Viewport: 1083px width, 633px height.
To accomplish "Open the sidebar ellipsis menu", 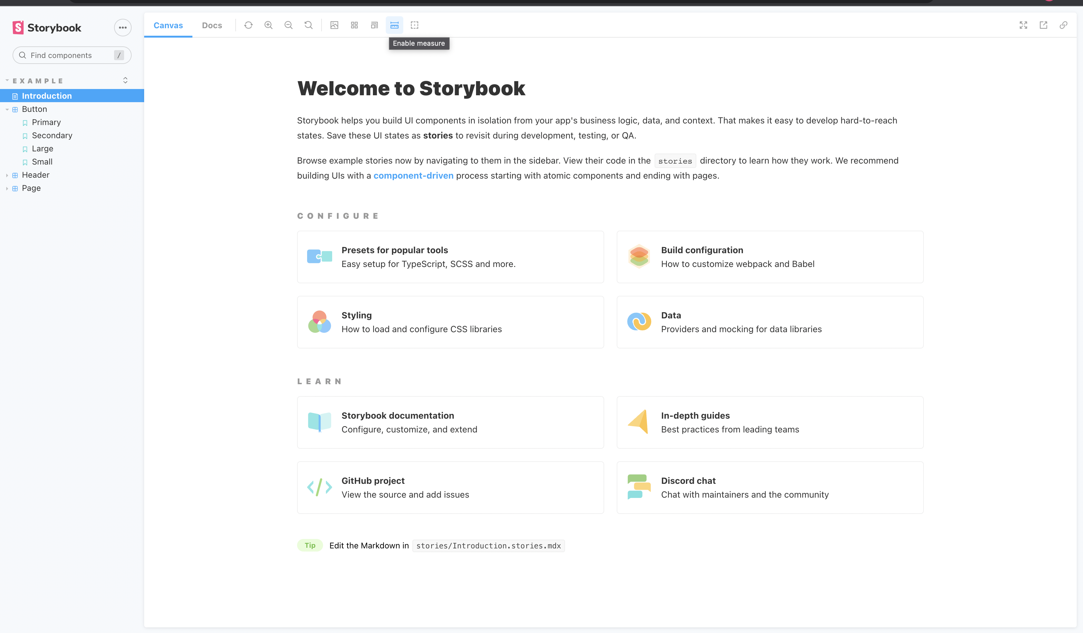I will point(123,28).
